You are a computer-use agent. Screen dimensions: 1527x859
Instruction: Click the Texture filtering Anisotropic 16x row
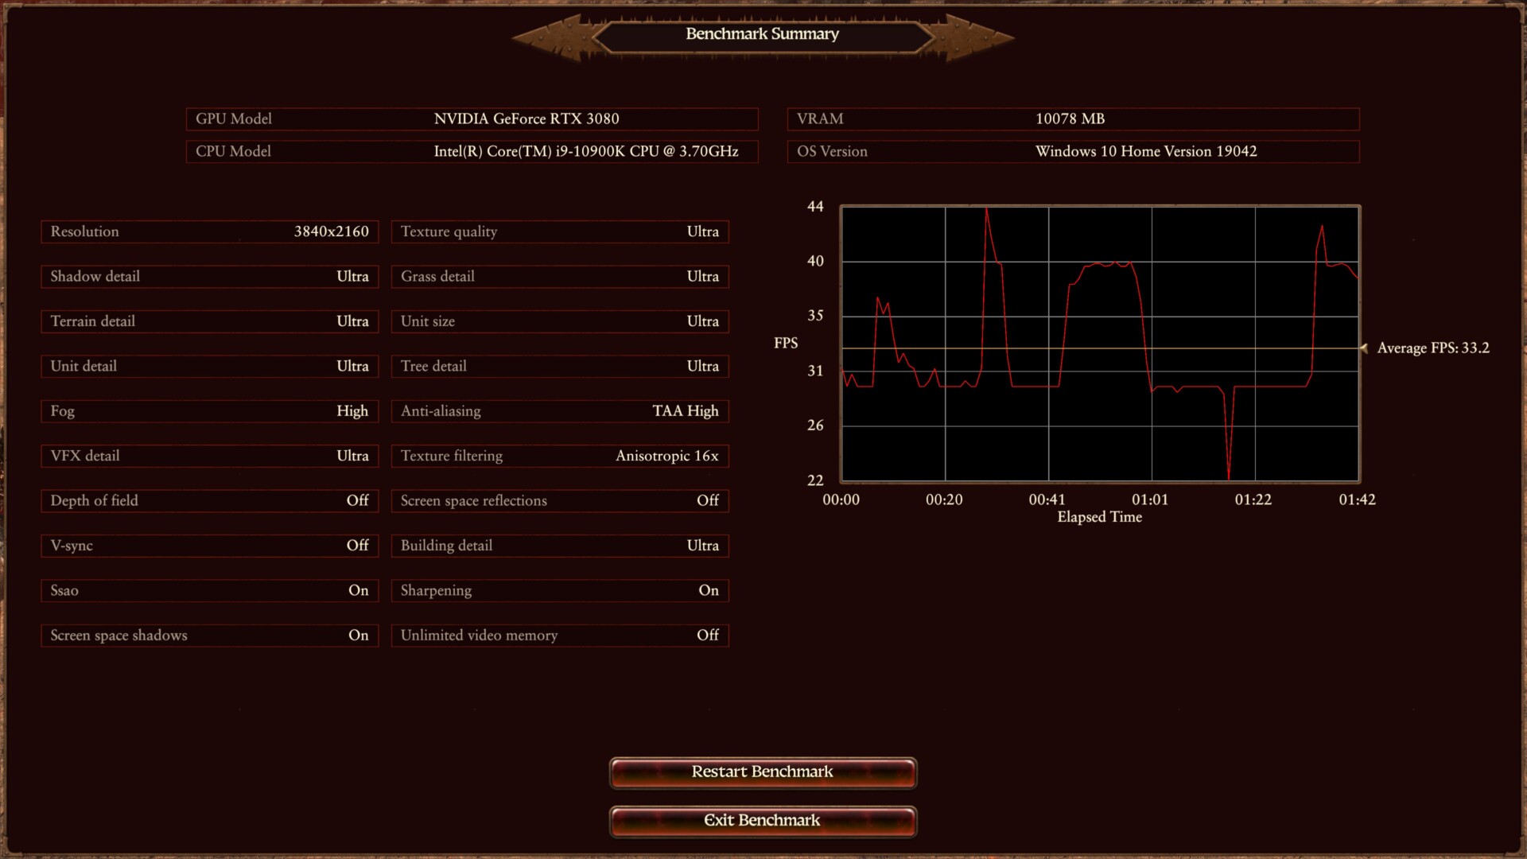pos(559,456)
